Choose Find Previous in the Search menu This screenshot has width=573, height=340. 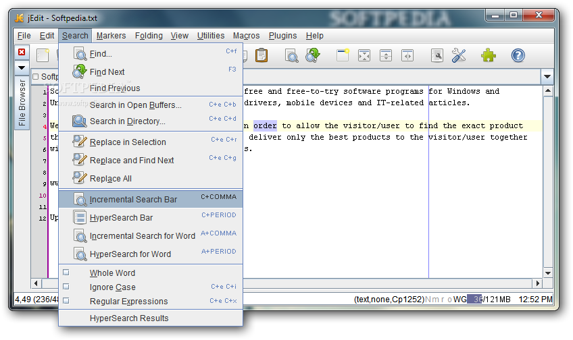coord(151,88)
